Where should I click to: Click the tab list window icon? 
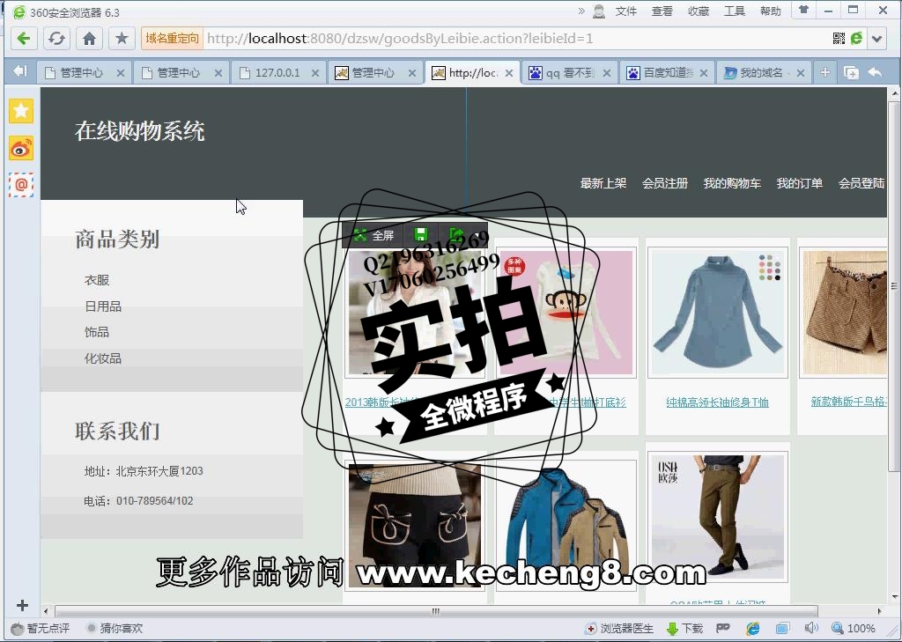851,72
